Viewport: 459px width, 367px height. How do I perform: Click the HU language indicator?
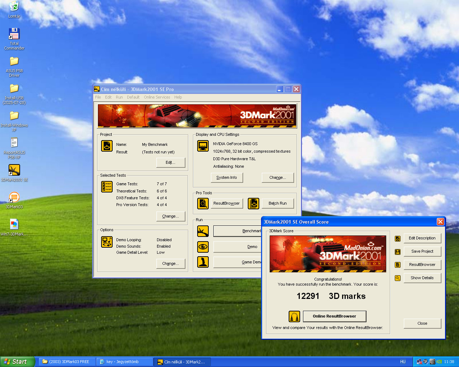pyautogui.click(x=403, y=362)
